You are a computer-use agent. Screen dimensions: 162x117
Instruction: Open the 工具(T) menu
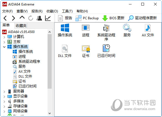pyautogui.click(x=67, y=11)
